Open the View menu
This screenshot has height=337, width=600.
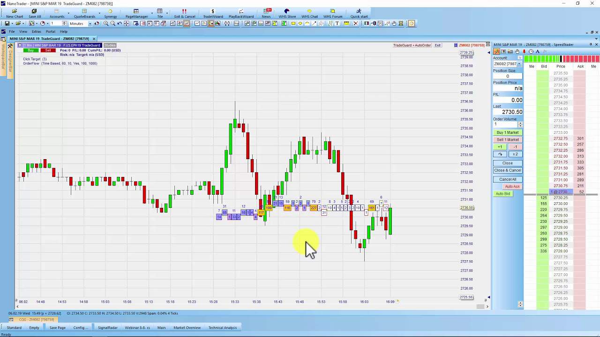click(x=23, y=31)
